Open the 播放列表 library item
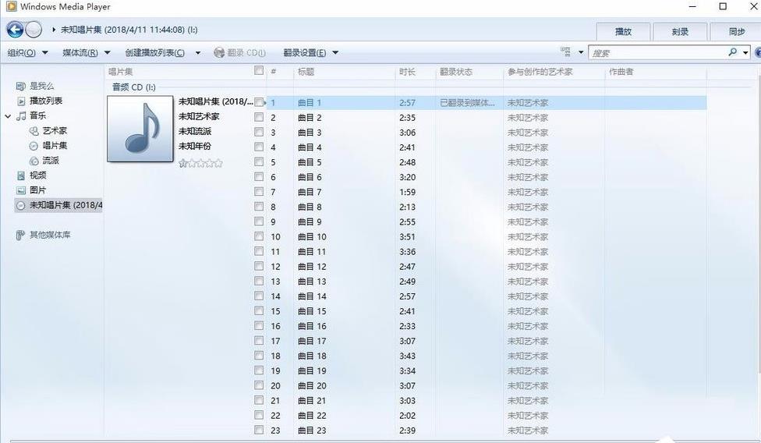This screenshot has height=443, width=761. pos(46,101)
